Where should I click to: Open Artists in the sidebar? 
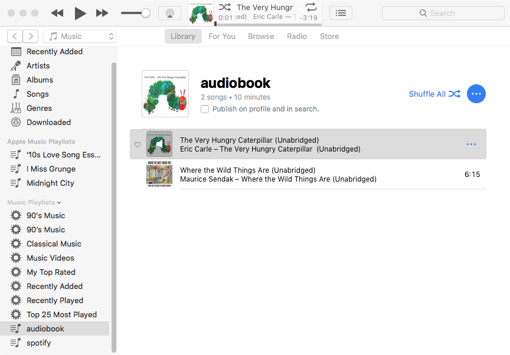[x=55, y=65]
